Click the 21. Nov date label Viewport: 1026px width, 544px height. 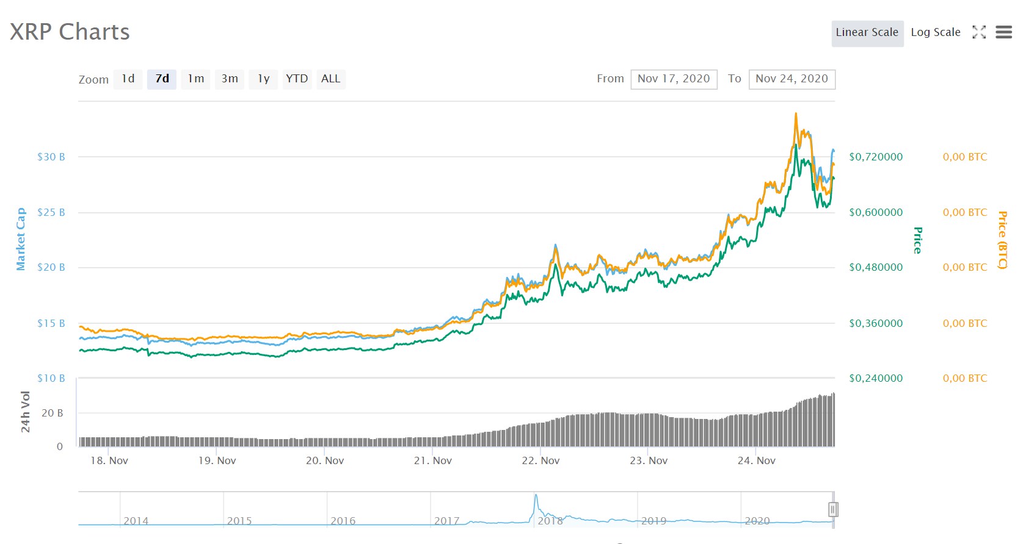pos(433,460)
